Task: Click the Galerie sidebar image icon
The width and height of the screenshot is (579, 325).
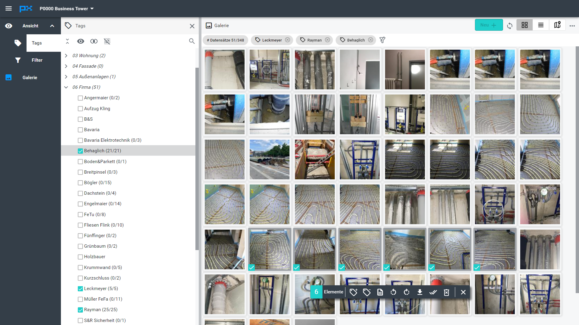Action: [8, 78]
